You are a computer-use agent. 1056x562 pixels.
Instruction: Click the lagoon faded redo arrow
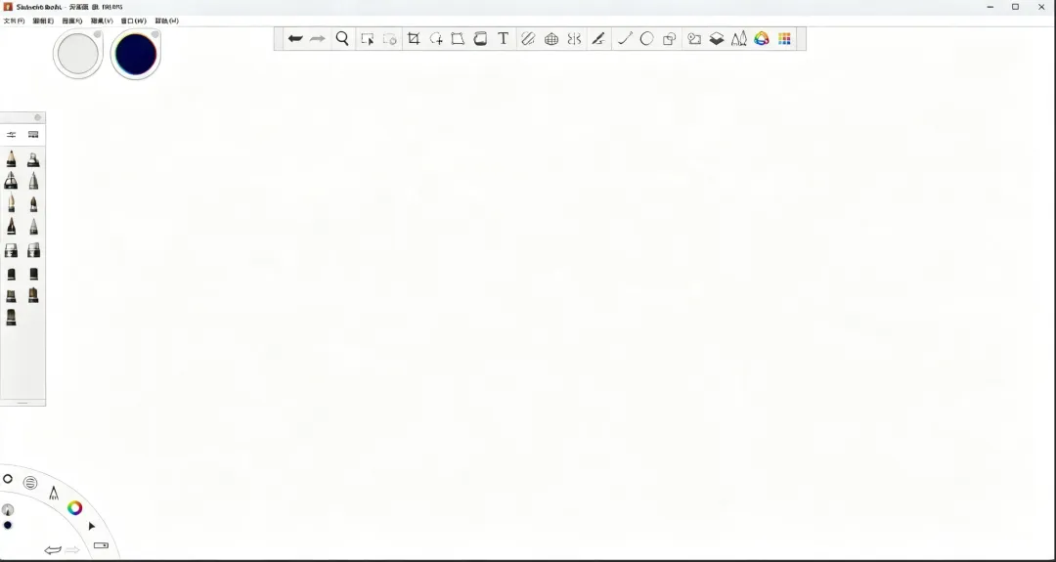tap(72, 550)
